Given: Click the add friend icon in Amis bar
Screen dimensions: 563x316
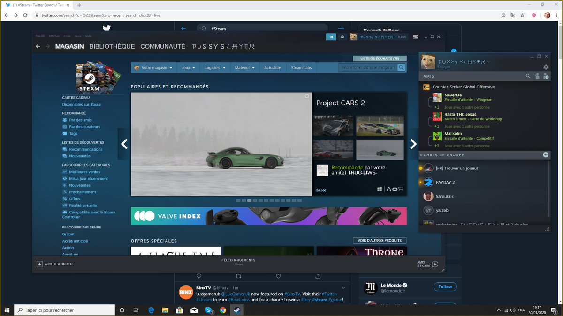Looking at the screenshot, I should [x=546, y=76].
